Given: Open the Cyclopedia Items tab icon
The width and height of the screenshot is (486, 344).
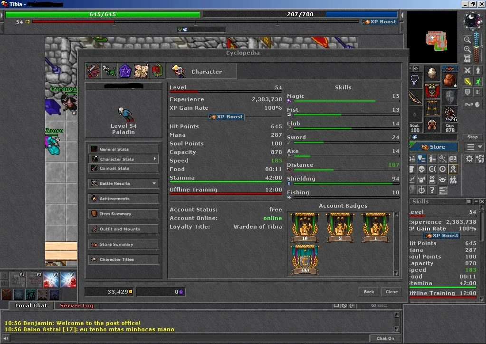Looking at the screenshot, I should [x=93, y=71].
